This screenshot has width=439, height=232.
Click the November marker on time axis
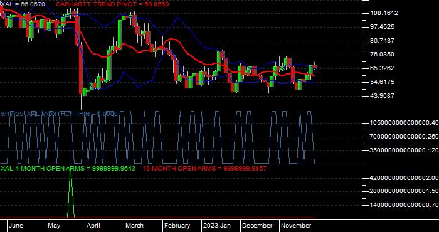(x=296, y=226)
